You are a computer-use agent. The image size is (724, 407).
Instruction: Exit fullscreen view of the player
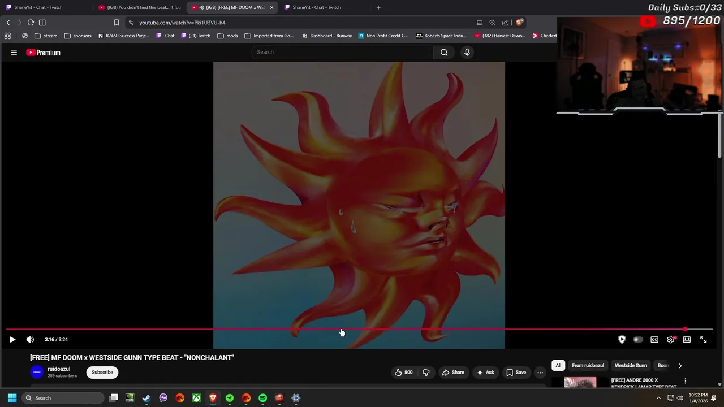[x=703, y=339]
